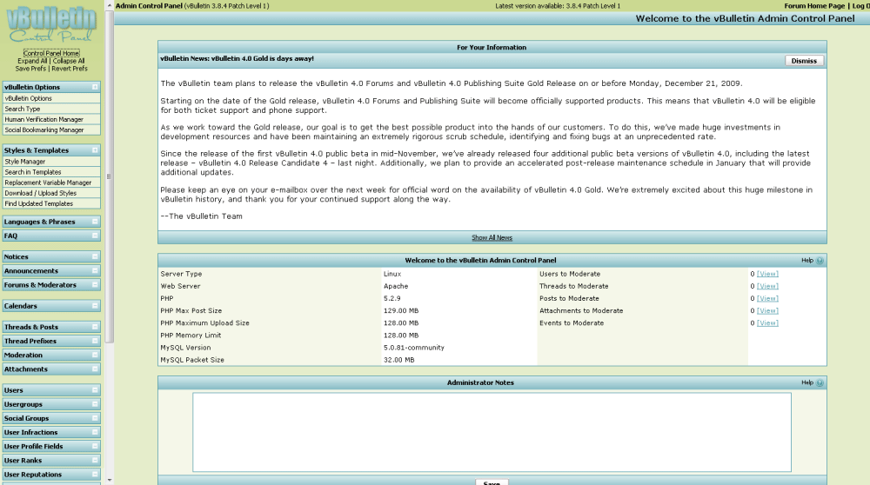
Task: Open Style Manager from sidebar
Action: 25,162
